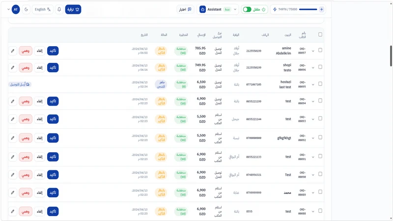
Task: Cancel order ORD-00096 with إلغاء
Action: pyautogui.click(x=40, y=68)
